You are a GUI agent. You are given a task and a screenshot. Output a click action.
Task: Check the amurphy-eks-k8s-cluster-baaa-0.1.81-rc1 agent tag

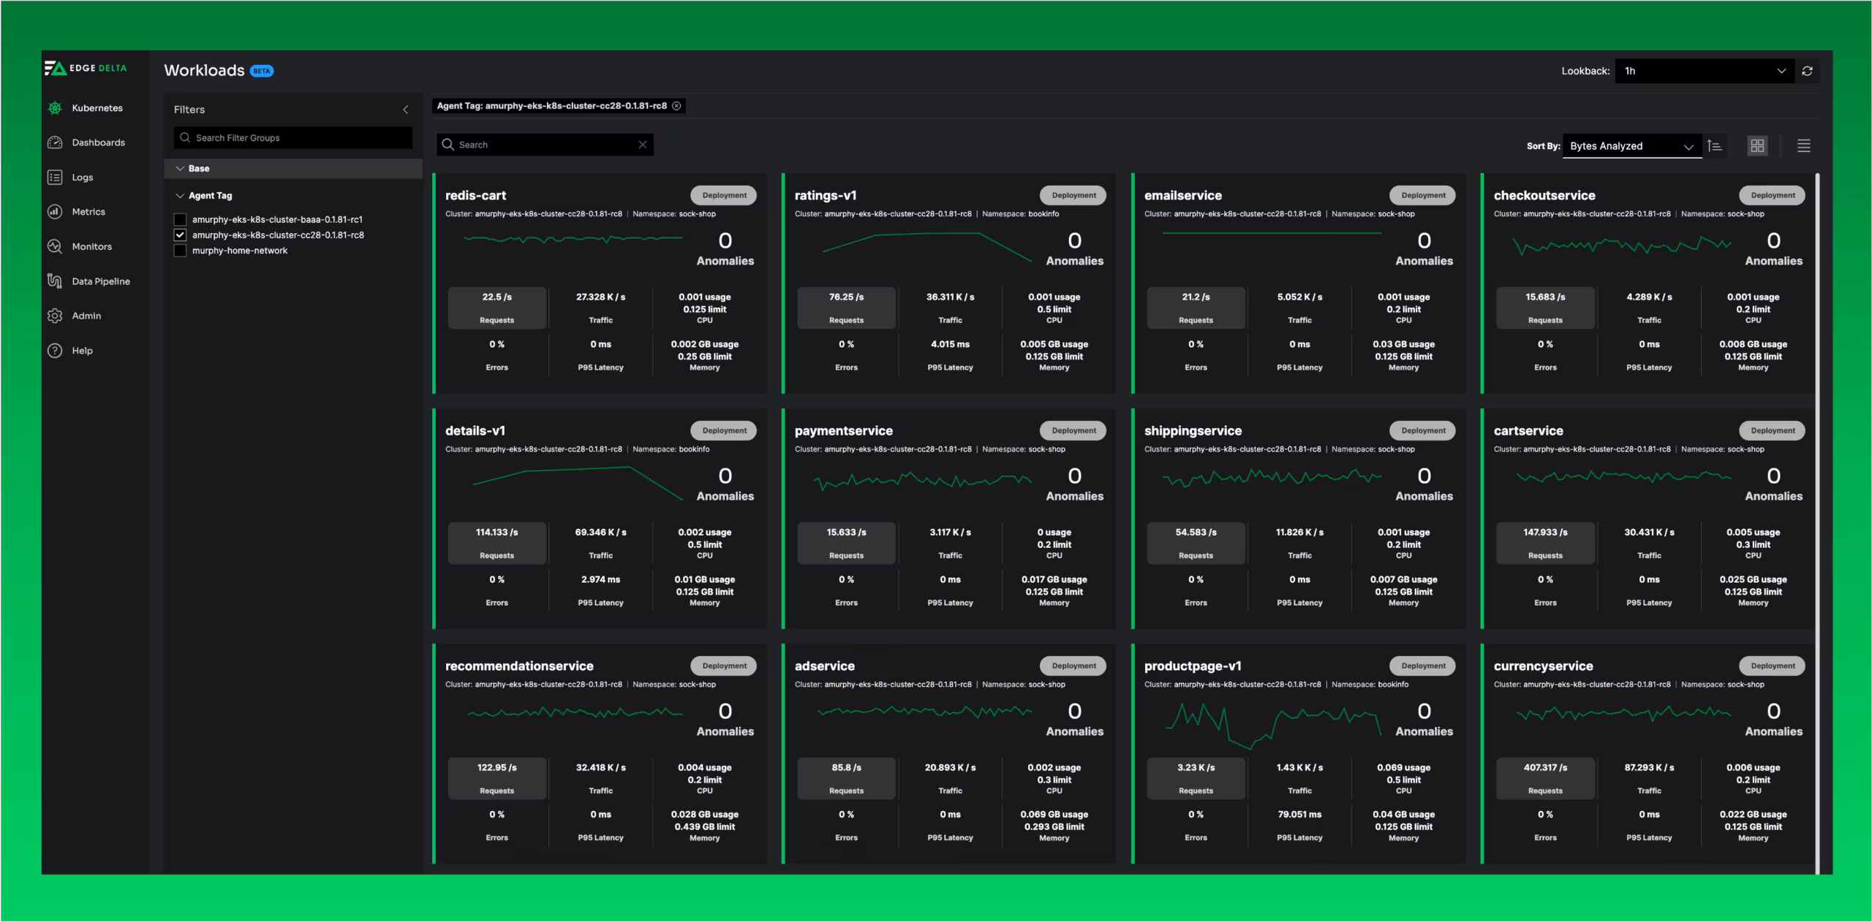tap(180, 219)
